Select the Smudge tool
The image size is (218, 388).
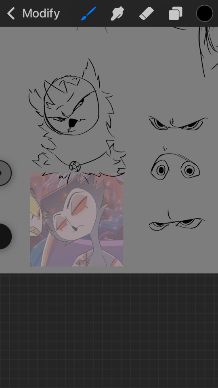click(117, 13)
